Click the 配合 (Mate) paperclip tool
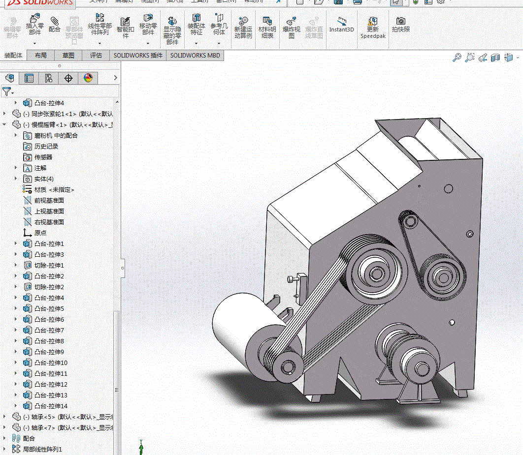Viewport: 523px width, 455px height. (55, 24)
